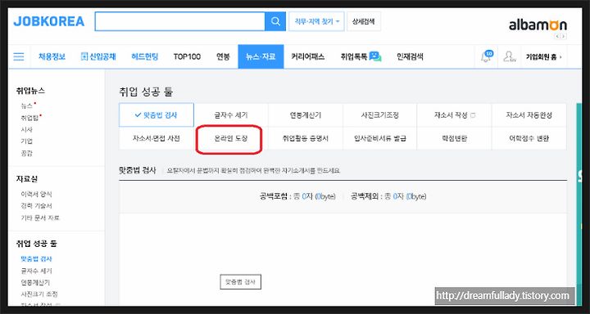Open the 헤드헌팅 menu

pos(145,56)
